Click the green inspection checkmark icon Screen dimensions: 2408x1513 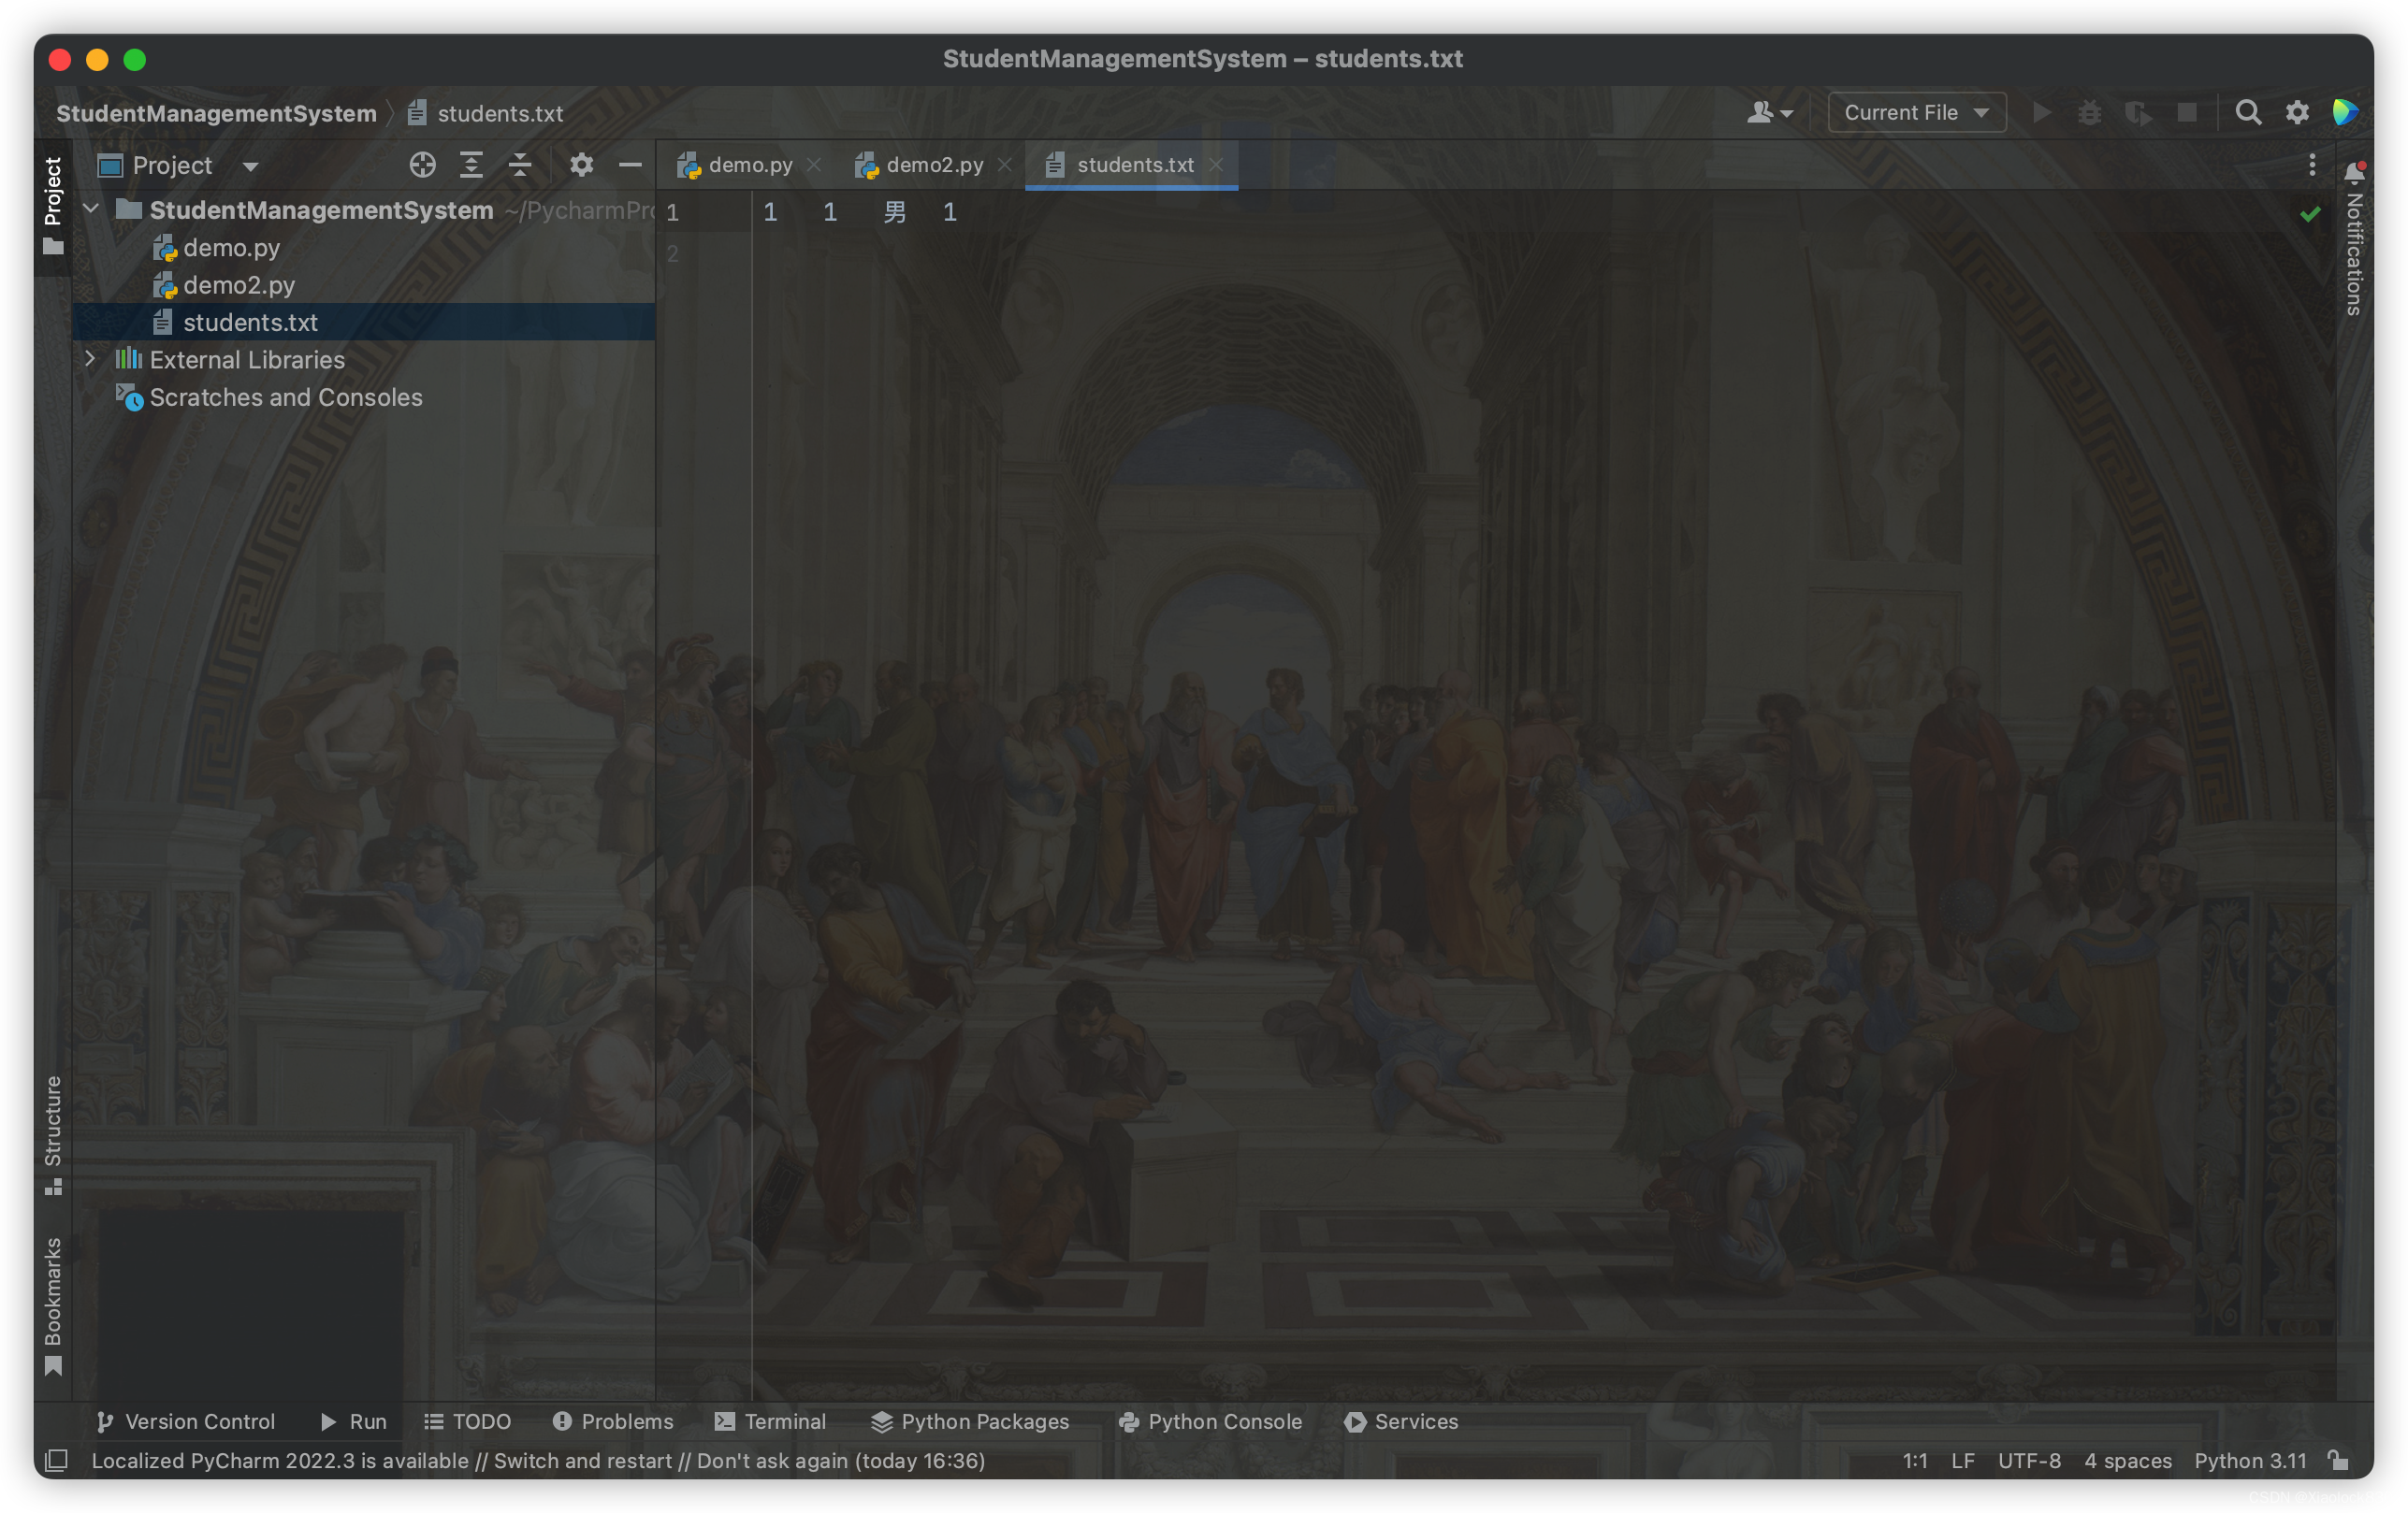[x=2310, y=214]
